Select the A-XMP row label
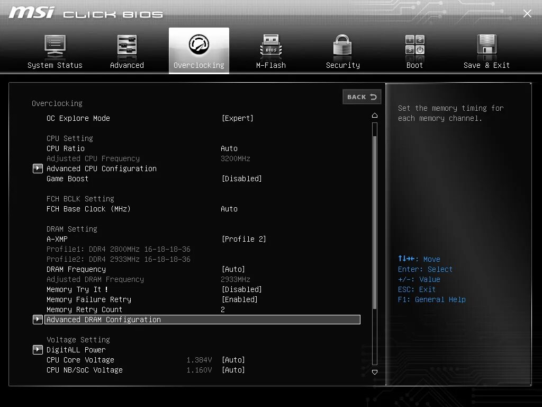 [x=57, y=239]
